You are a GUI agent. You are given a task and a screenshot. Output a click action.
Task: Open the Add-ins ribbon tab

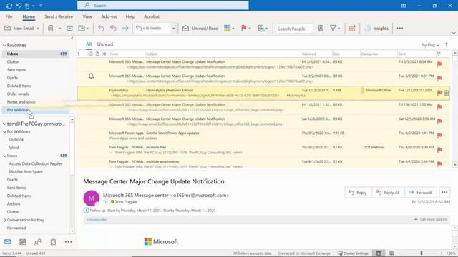[x=109, y=16]
